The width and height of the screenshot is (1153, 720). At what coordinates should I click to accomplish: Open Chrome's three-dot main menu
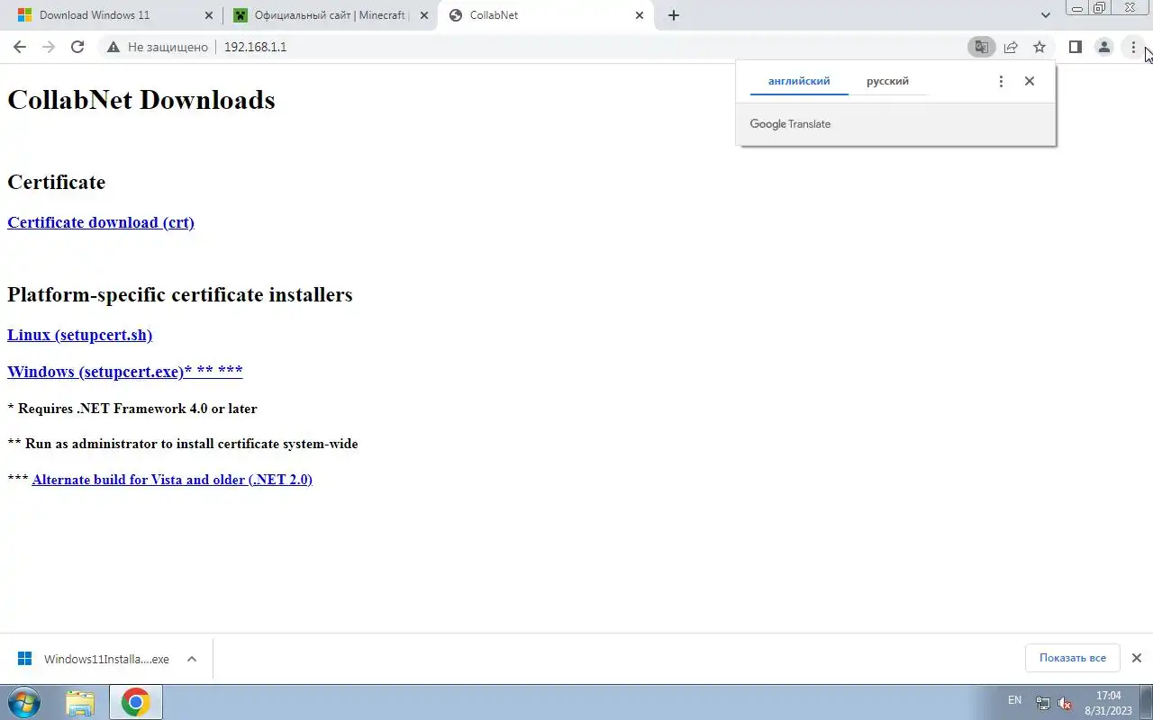[1133, 47]
